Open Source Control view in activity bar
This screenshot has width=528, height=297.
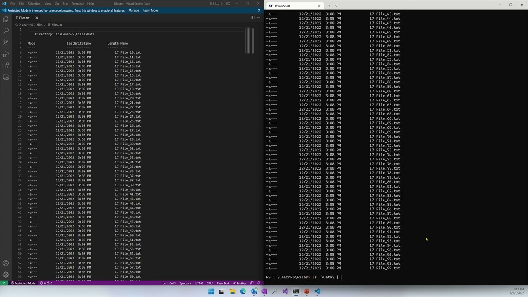6,42
